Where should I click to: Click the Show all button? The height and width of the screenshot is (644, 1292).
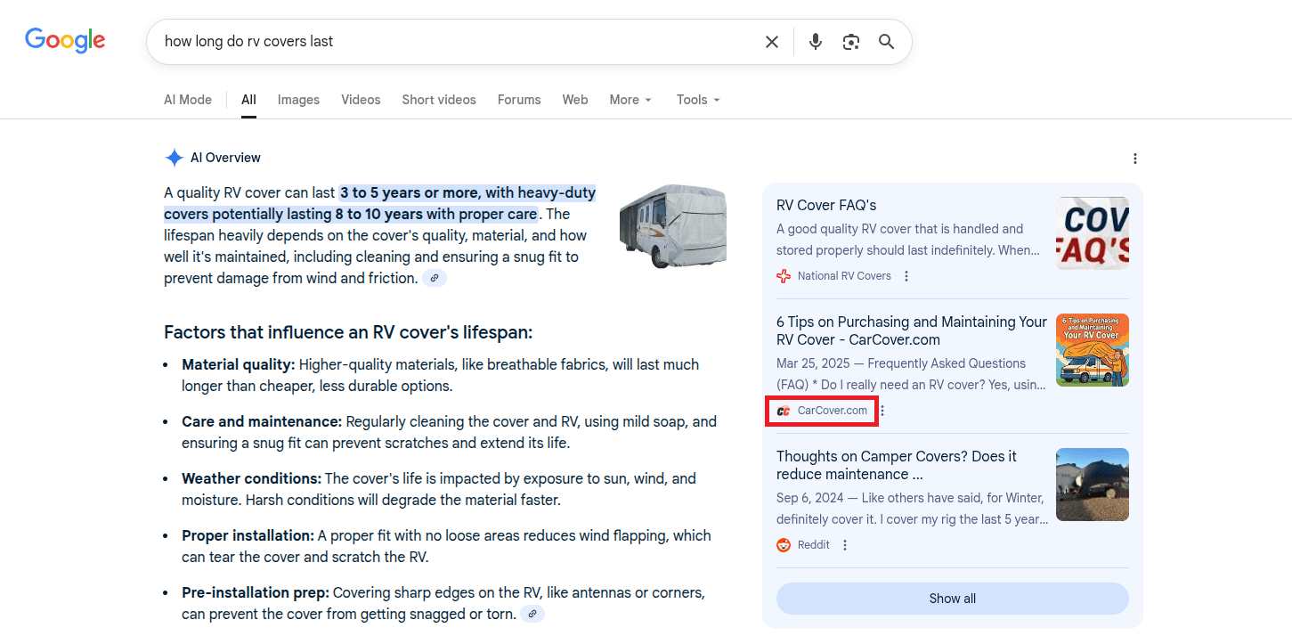(952, 598)
